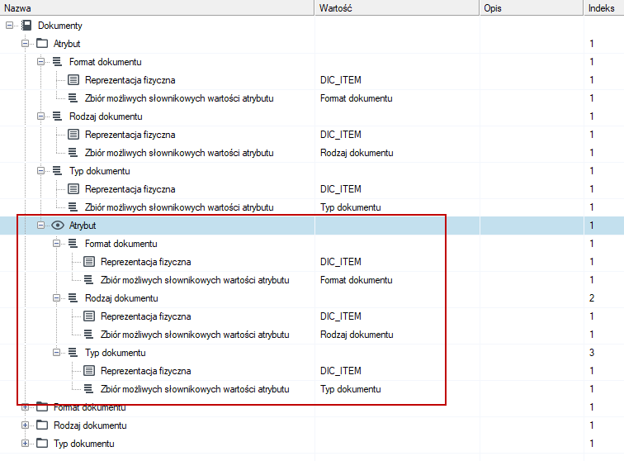The width and height of the screenshot is (624, 461).
Task: Expand the collapsed Format dokumentu folder
Action: click(25, 407)
